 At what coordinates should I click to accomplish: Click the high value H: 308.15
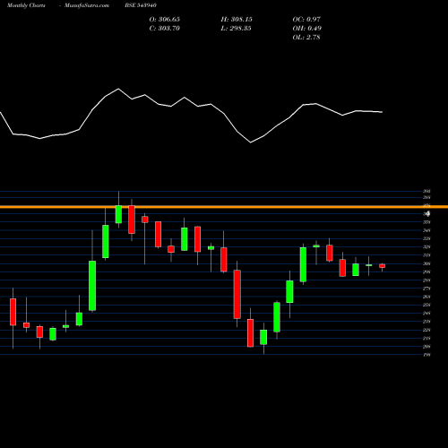pyautogui.click(x=237, y=19)
